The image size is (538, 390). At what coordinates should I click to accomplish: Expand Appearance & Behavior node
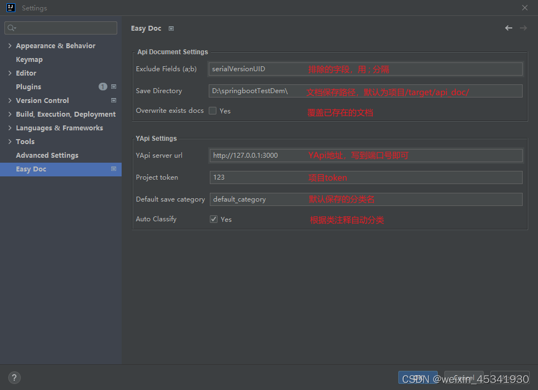10,45
